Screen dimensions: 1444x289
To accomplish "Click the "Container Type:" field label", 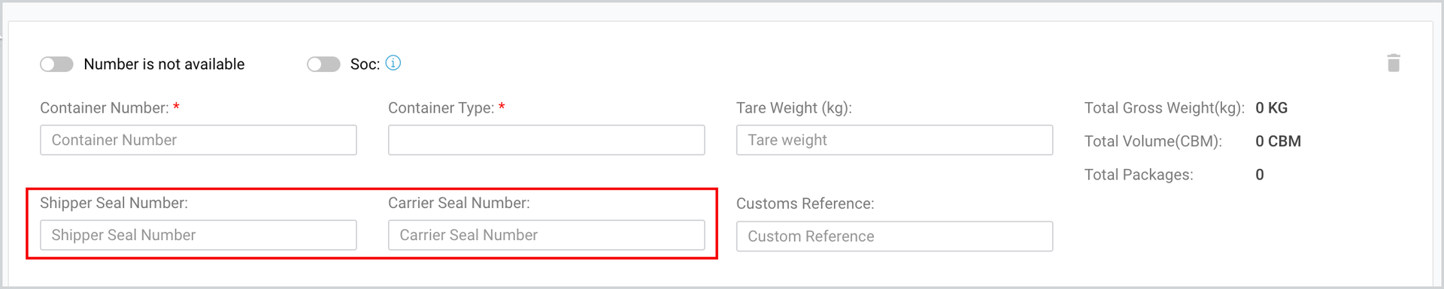I will click(x=441, y=108).
